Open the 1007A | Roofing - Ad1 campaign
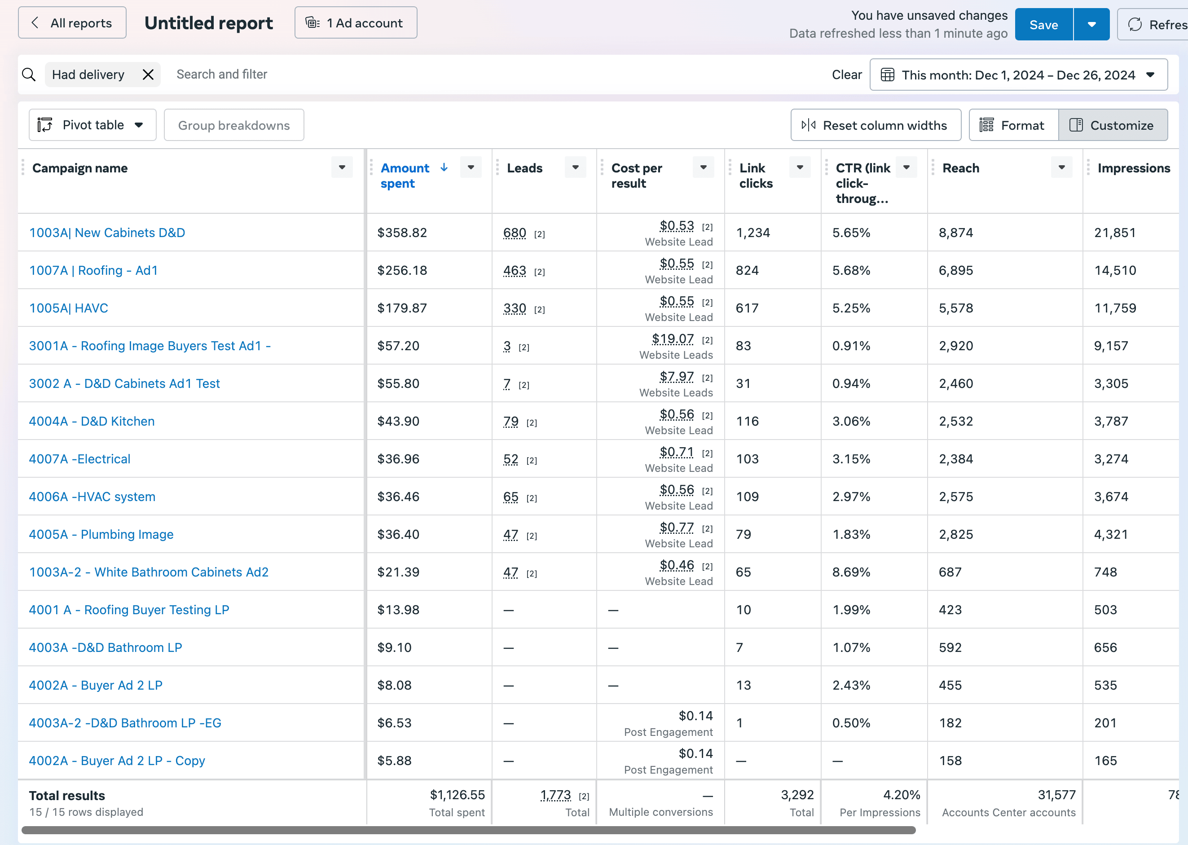The image size is (1188, 845). (94, 271)
